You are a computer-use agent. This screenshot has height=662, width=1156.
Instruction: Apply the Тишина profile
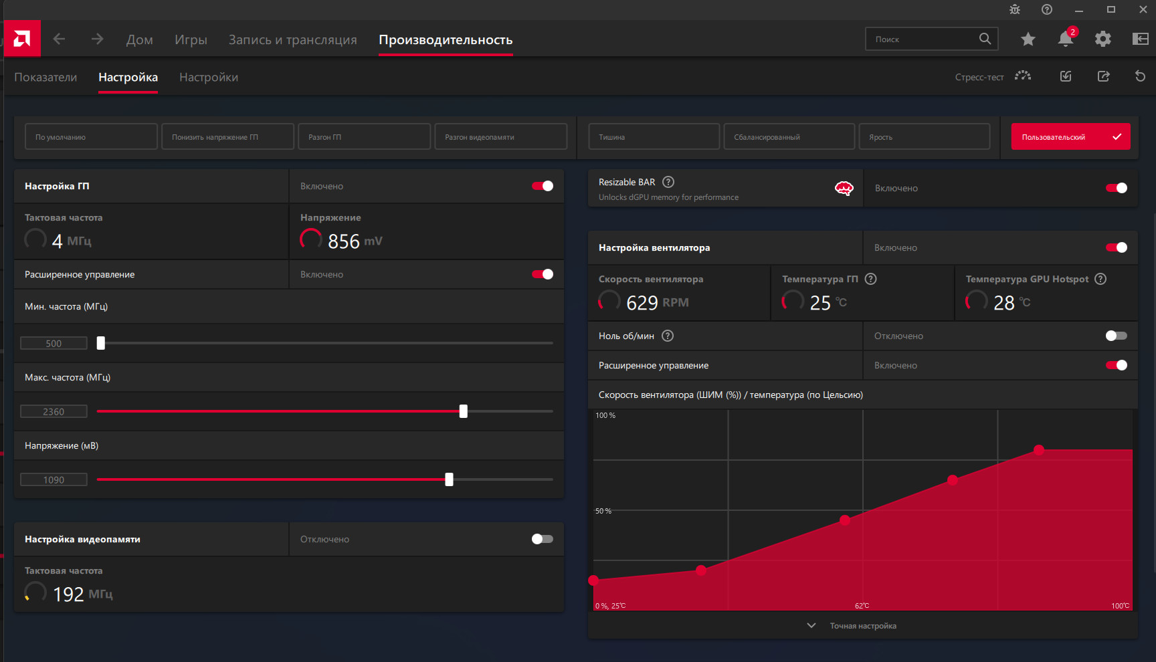pyautogui.click(x=654, y=136)
